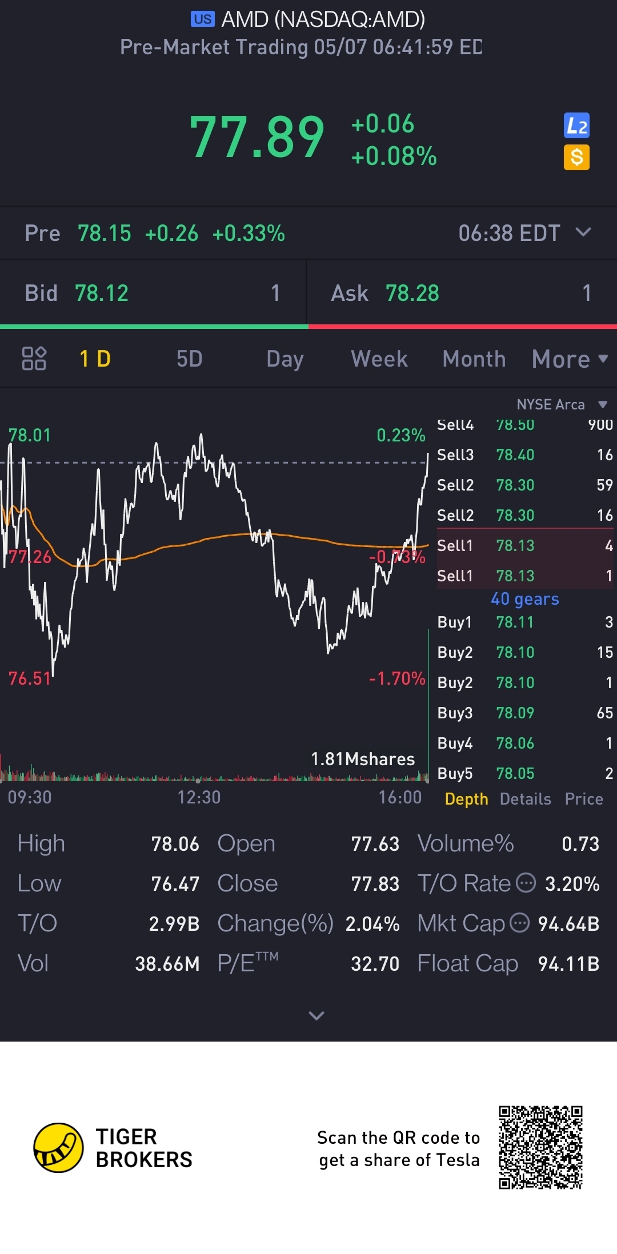Select the Depth tab
The width and height of the screenshot is (617, 1254).
tap(467, 799)
